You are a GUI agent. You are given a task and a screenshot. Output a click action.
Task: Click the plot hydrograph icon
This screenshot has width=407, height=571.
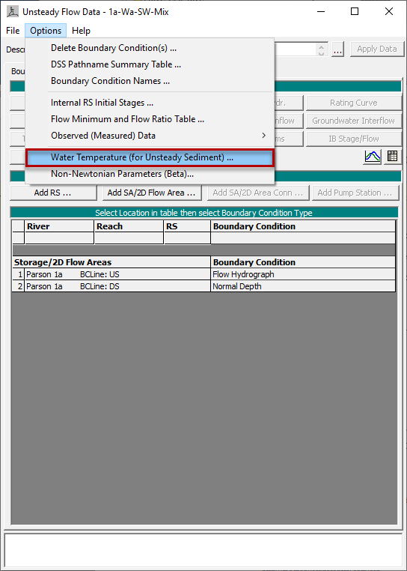373,157
